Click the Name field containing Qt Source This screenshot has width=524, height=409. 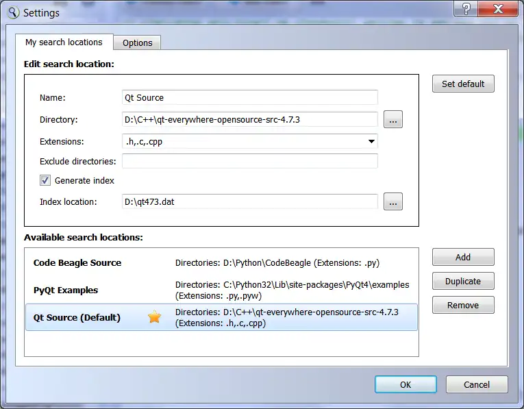(250, 97)
